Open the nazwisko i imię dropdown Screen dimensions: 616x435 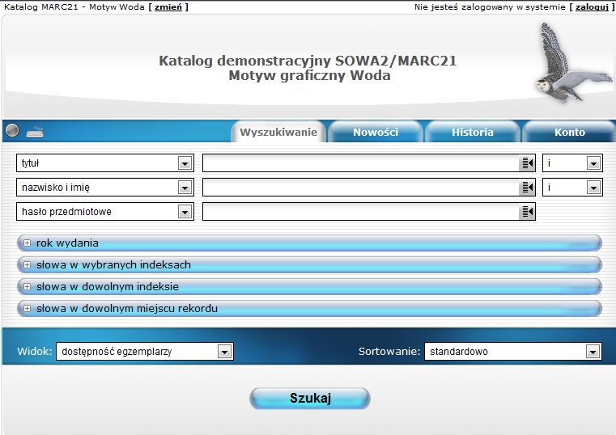(185, 188)
